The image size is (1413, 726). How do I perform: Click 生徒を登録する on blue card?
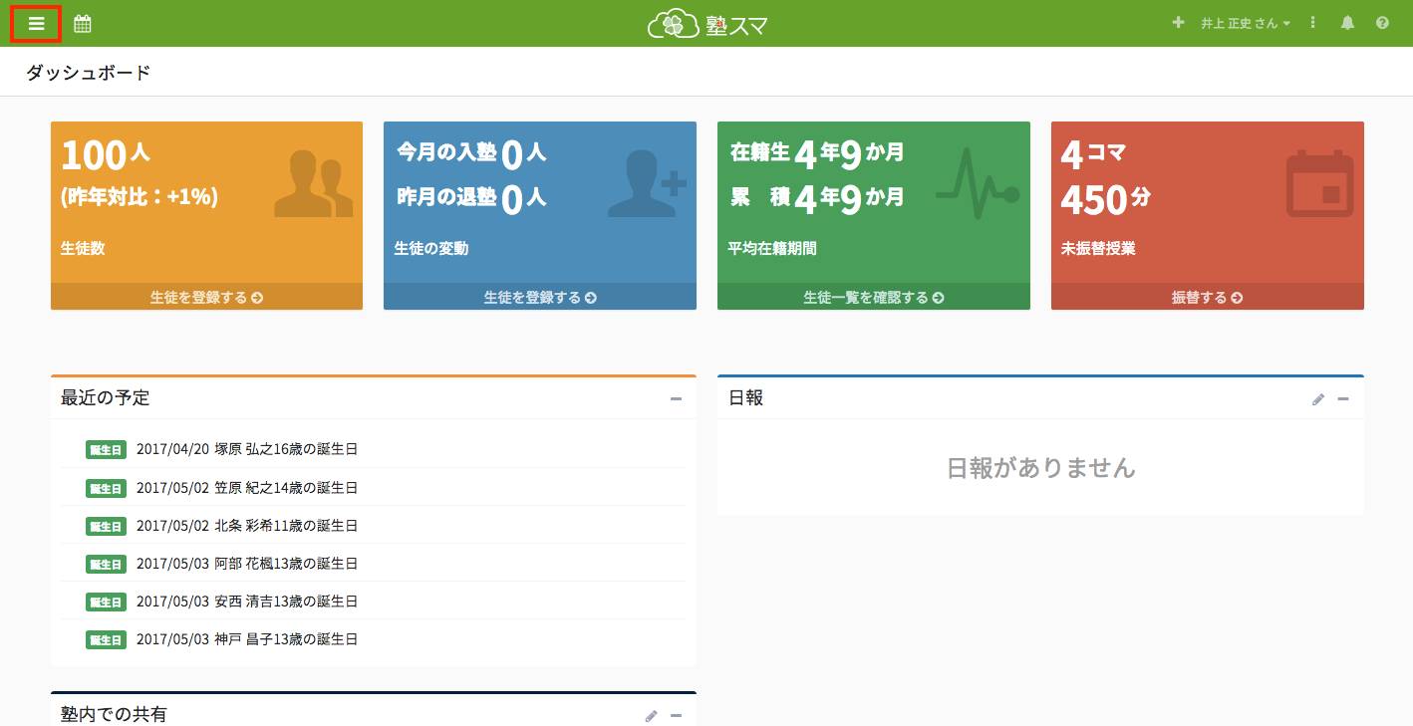[x=539, y=297]
